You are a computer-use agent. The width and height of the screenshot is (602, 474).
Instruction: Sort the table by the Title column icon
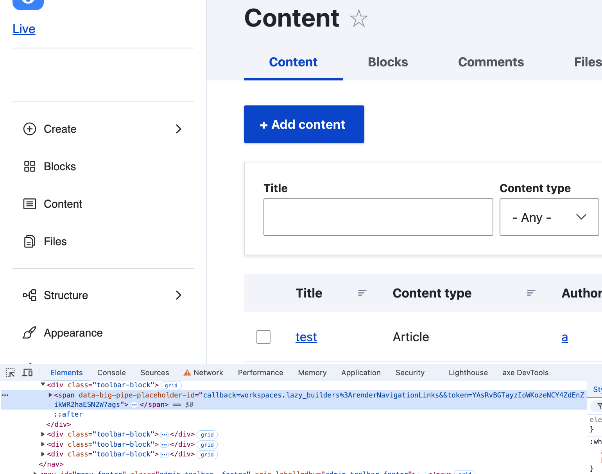362,293
